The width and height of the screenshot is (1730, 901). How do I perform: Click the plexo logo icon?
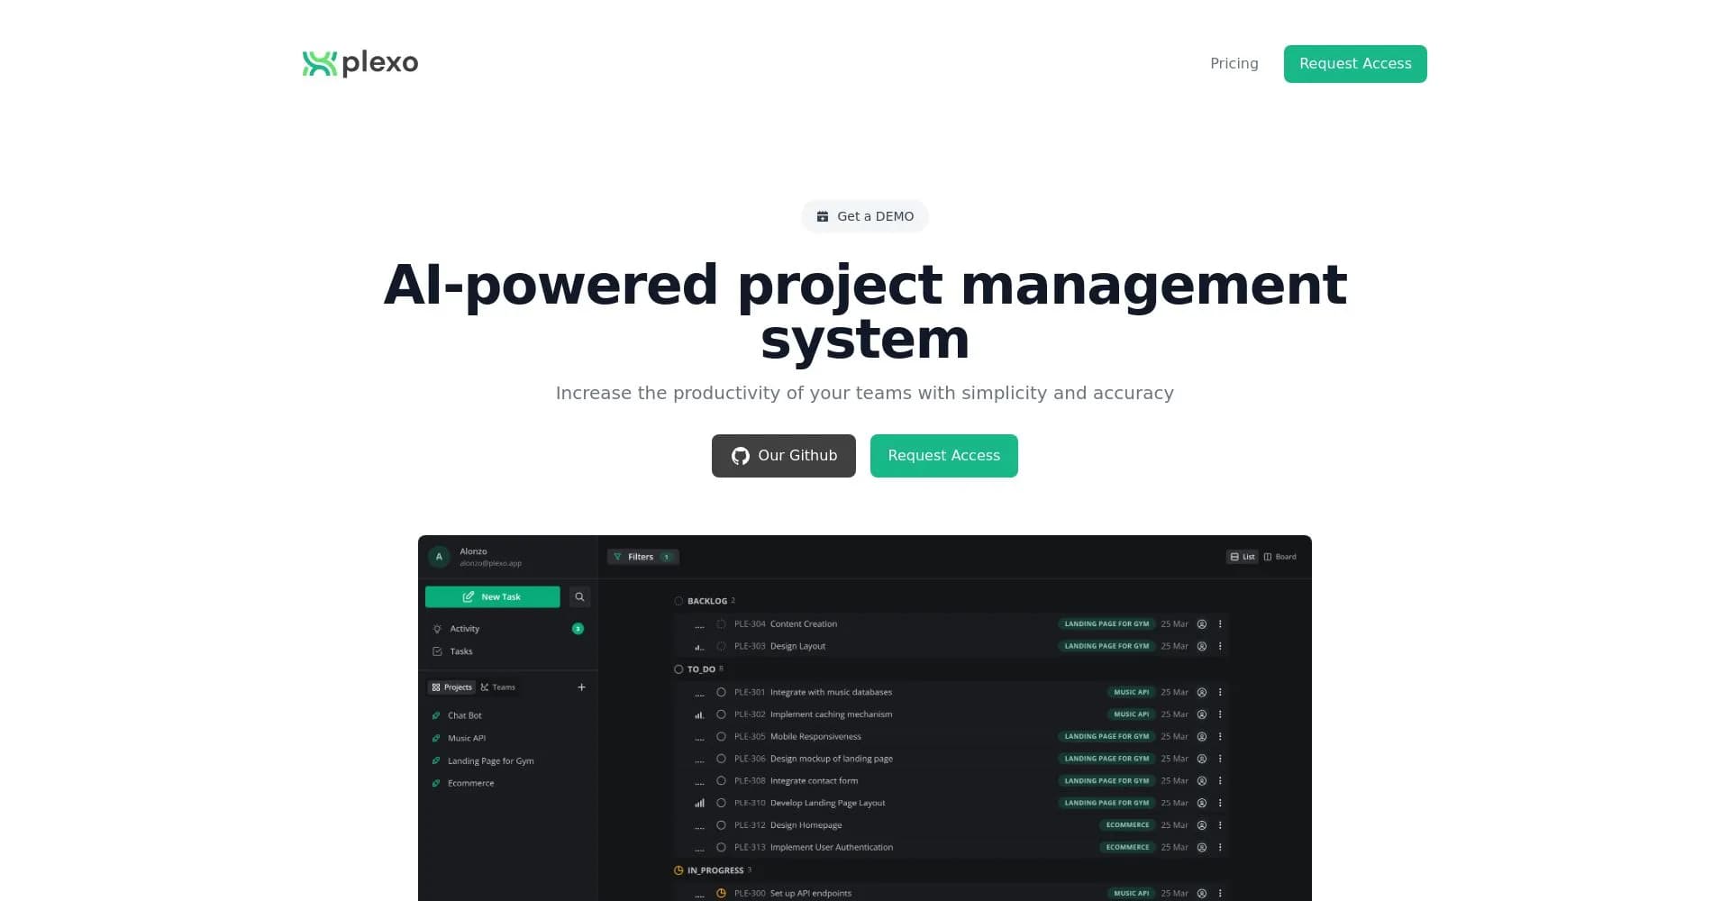tap(319, 63)
